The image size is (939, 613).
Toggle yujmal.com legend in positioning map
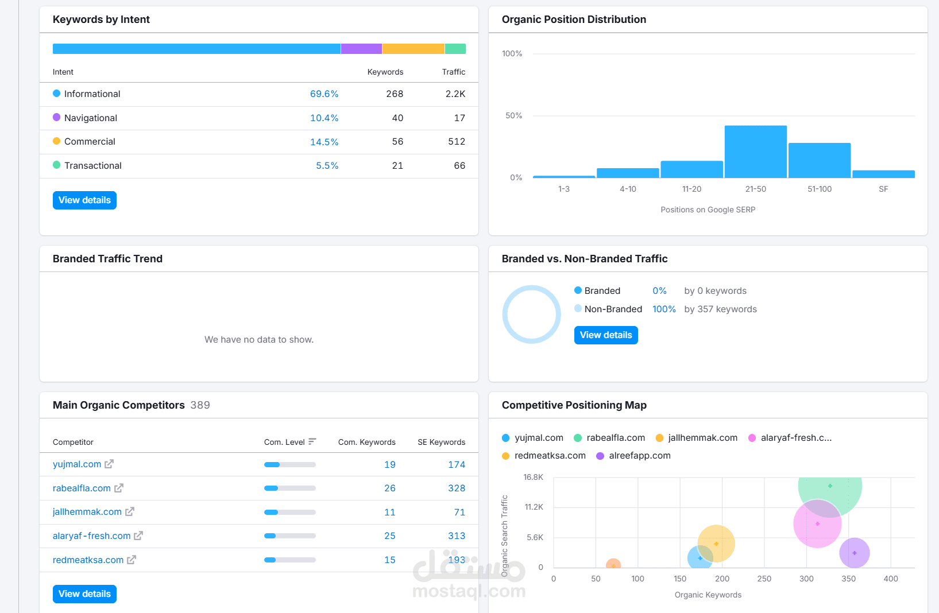(532, 438)
